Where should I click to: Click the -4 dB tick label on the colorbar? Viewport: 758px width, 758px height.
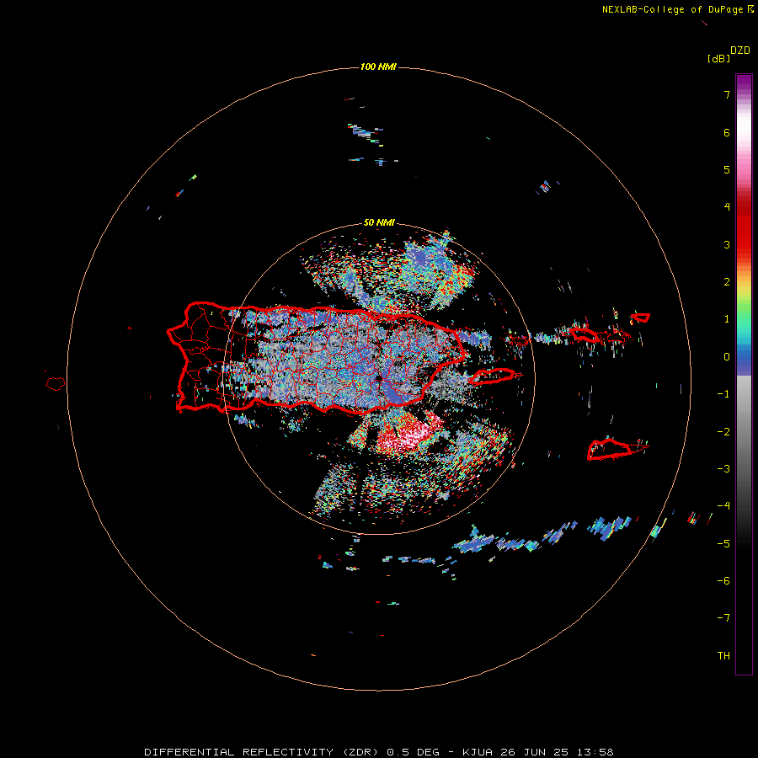tap(723, 505)
